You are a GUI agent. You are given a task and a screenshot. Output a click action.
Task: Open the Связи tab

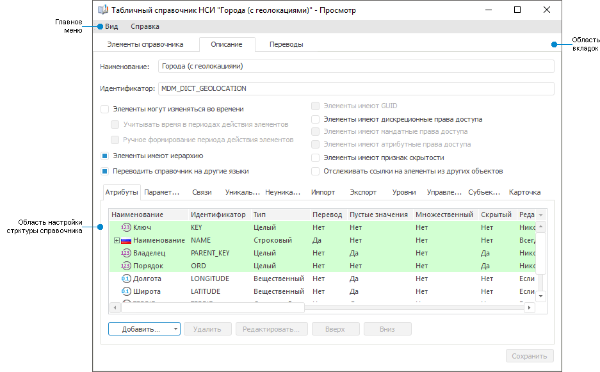(202, 192)
